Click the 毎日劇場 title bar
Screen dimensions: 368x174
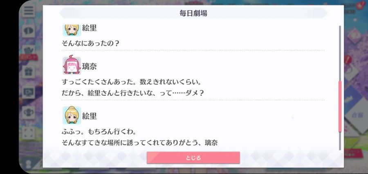193,13
